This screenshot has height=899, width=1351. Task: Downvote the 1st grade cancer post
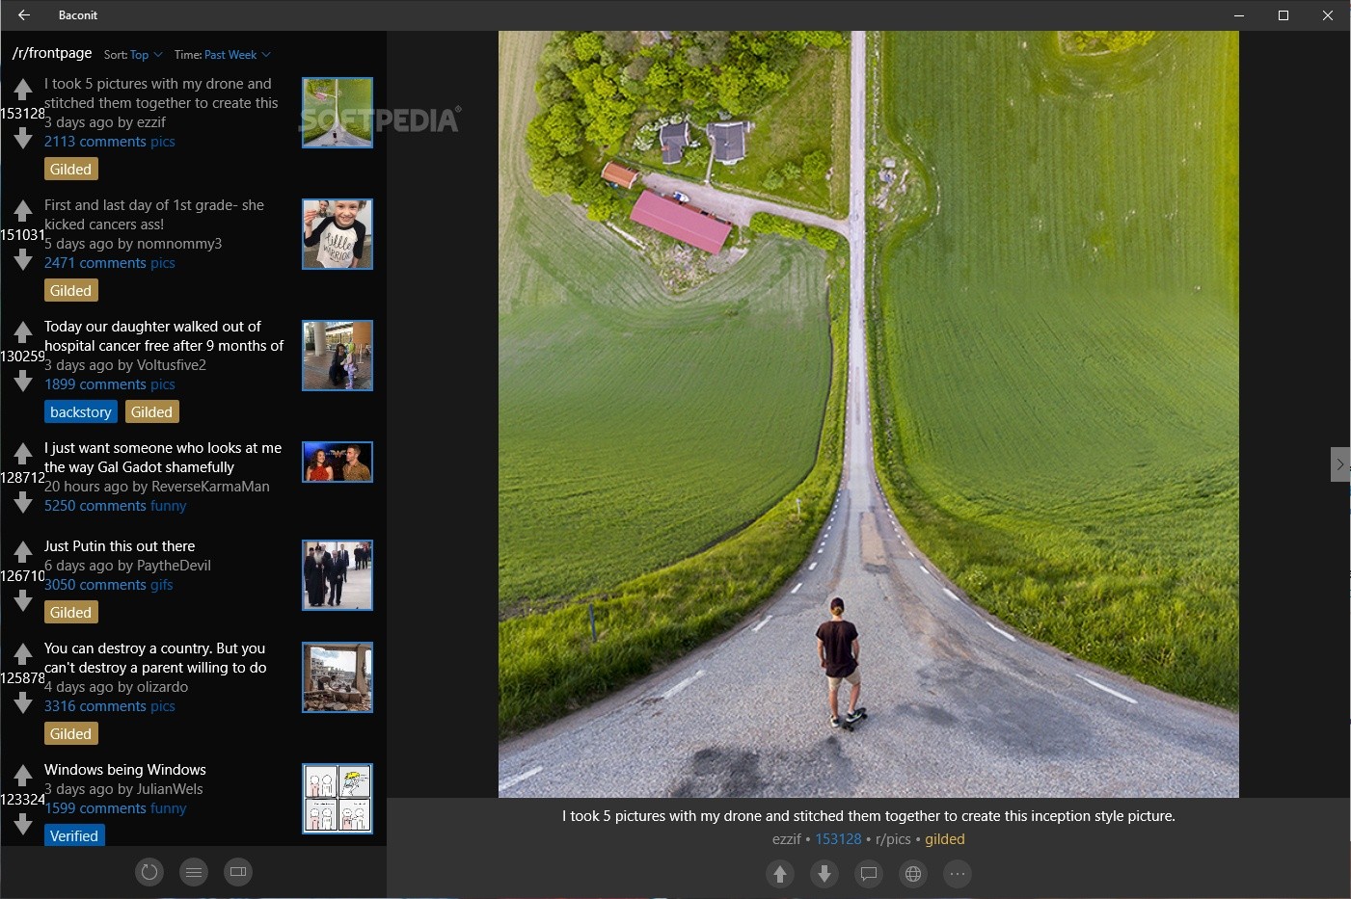(x=23, y=260)
